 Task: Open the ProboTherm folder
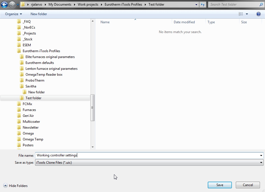[35, 80]
